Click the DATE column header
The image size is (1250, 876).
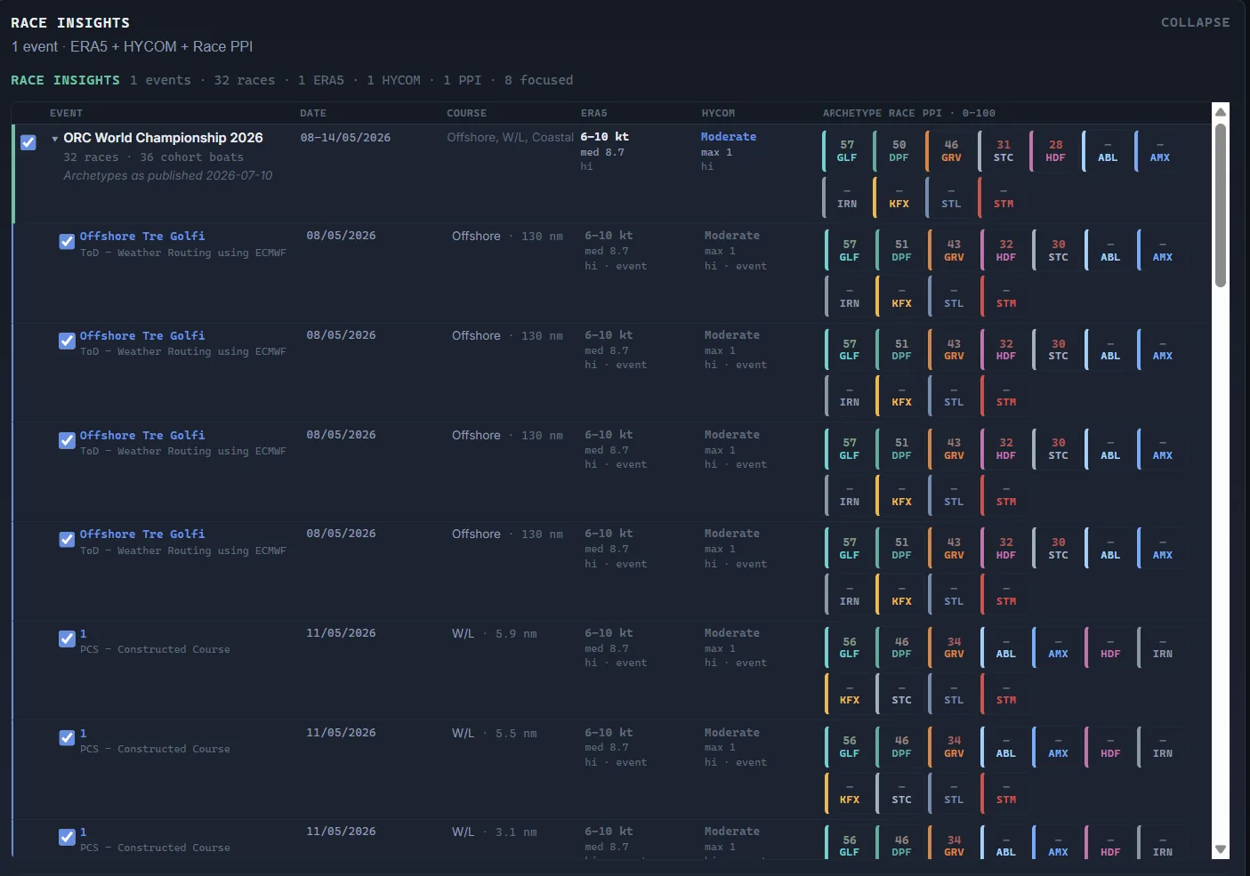(x=313, y=113)
